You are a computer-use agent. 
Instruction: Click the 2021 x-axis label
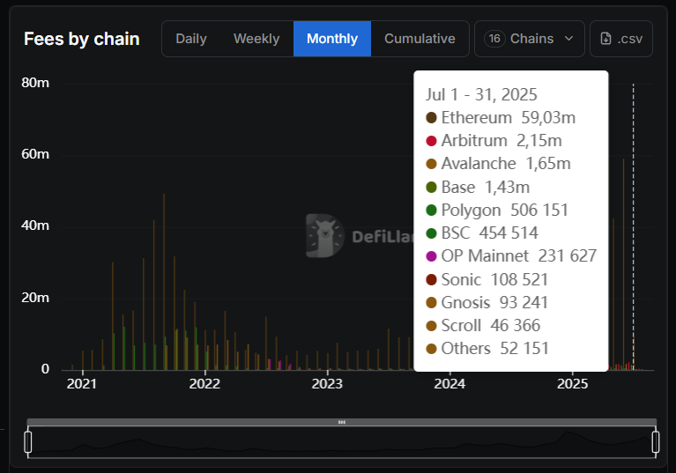[x=82, y=384]
